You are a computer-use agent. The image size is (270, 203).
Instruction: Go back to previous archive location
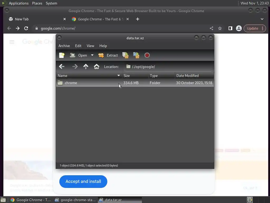click(x=61, y=66)
